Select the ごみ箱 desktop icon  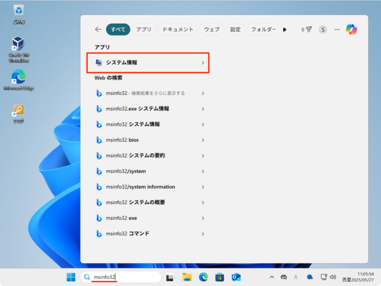[19, 14]
